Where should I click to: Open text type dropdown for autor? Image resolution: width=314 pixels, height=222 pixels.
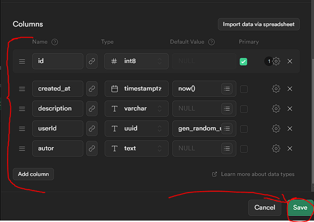tap(136, 148)
